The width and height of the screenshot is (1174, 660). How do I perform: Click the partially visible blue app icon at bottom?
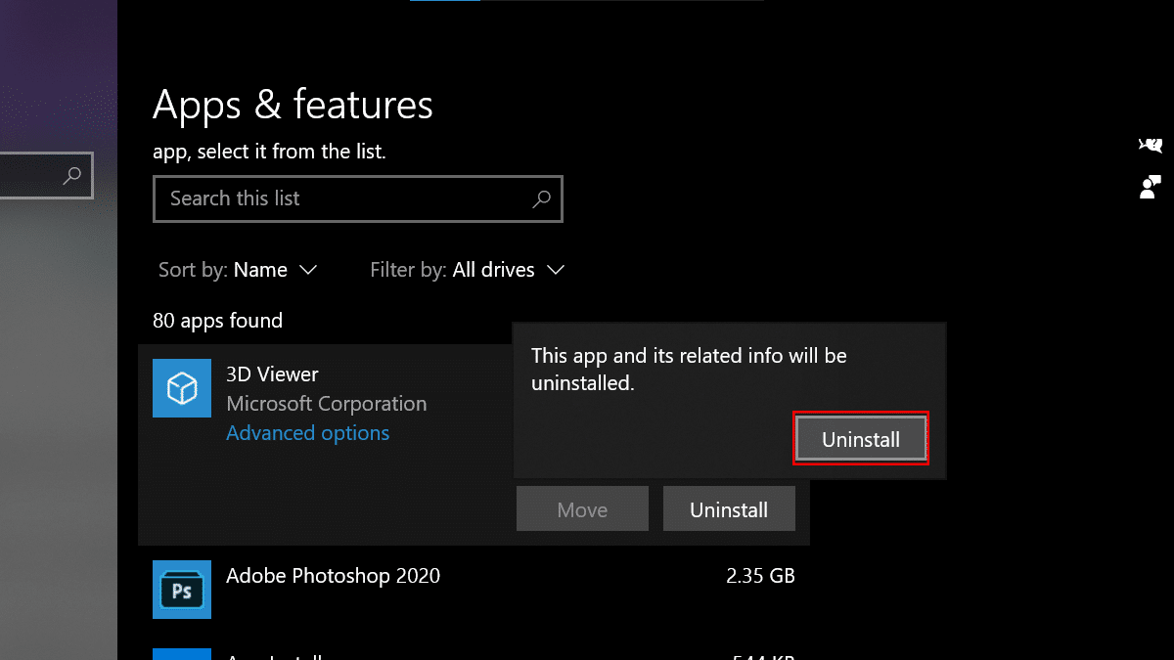coord(182,653)
